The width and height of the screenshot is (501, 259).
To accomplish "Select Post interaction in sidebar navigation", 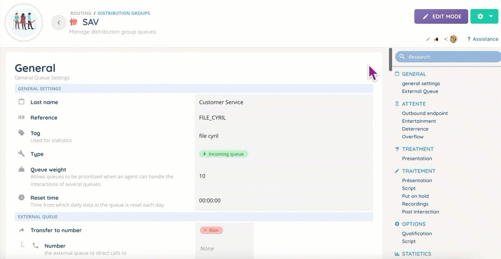I will click(420, 212).
